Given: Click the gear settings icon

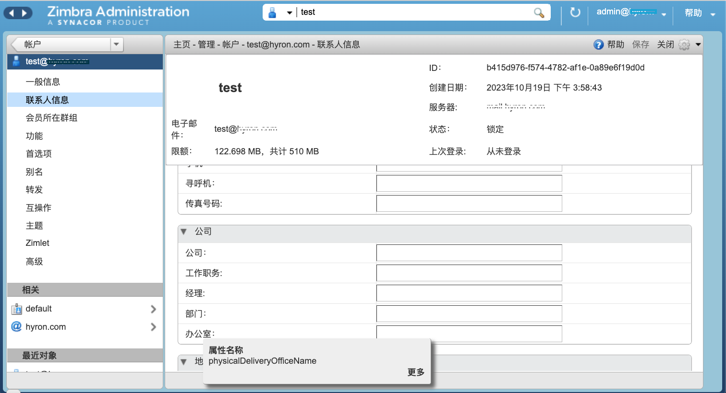Looking at the screenshot, I should click(684, 45).
